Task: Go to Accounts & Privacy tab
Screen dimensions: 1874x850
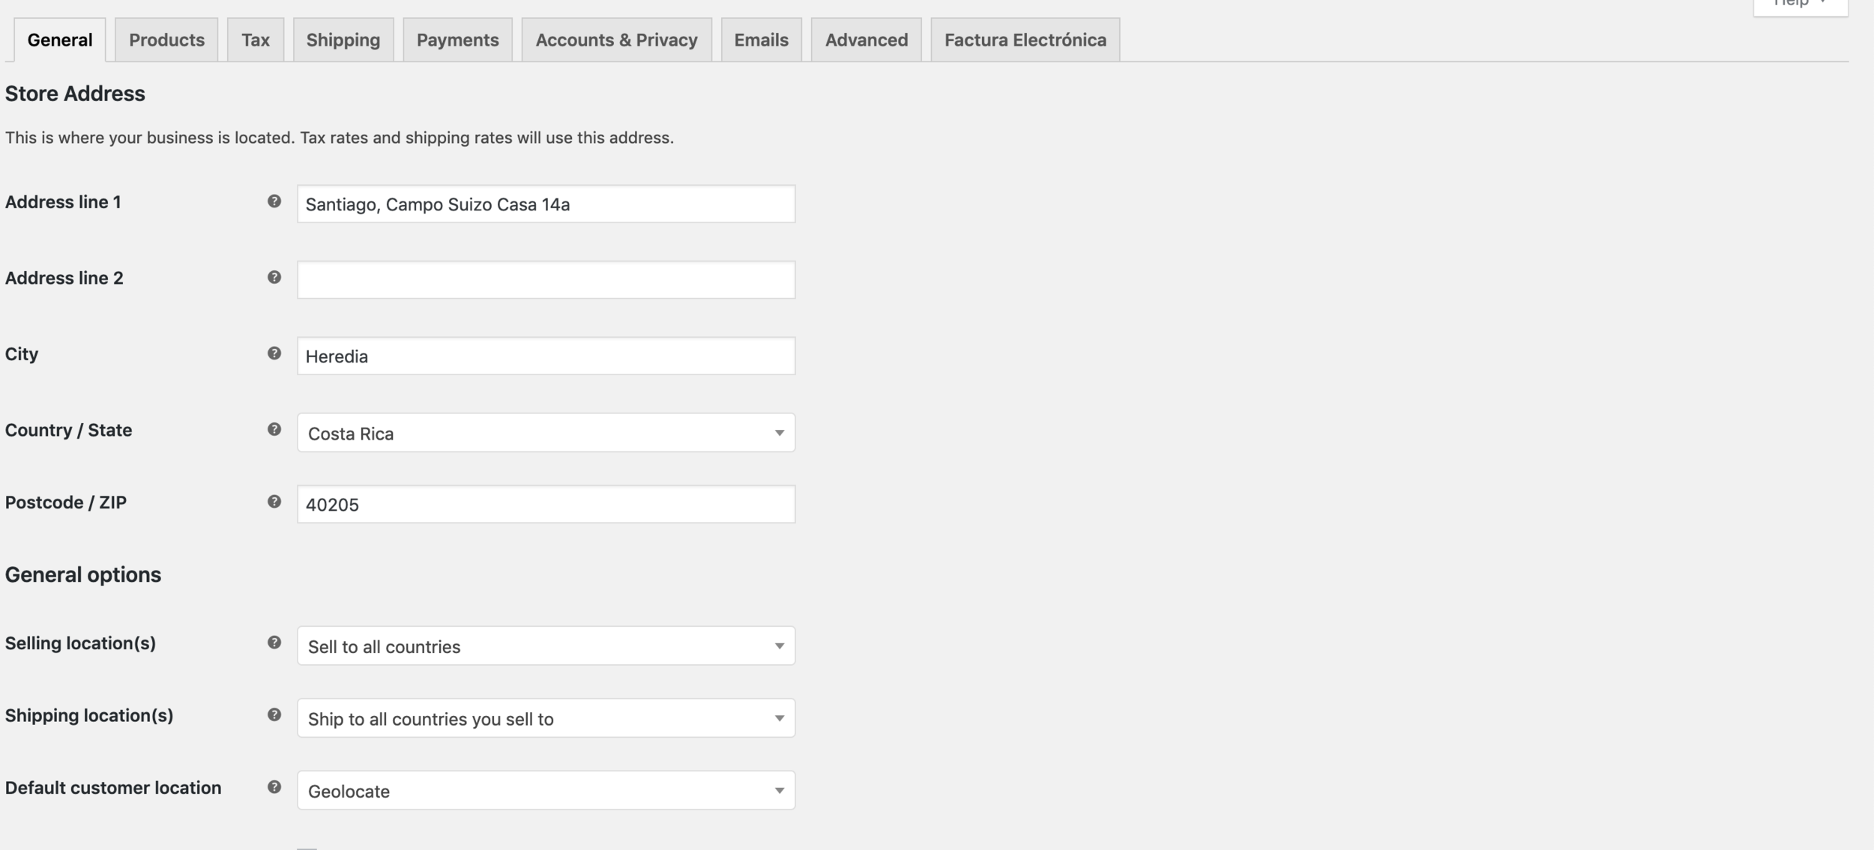Action: point(616,40)
